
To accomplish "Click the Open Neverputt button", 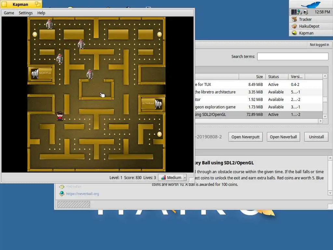I will (x=246, y=137).
